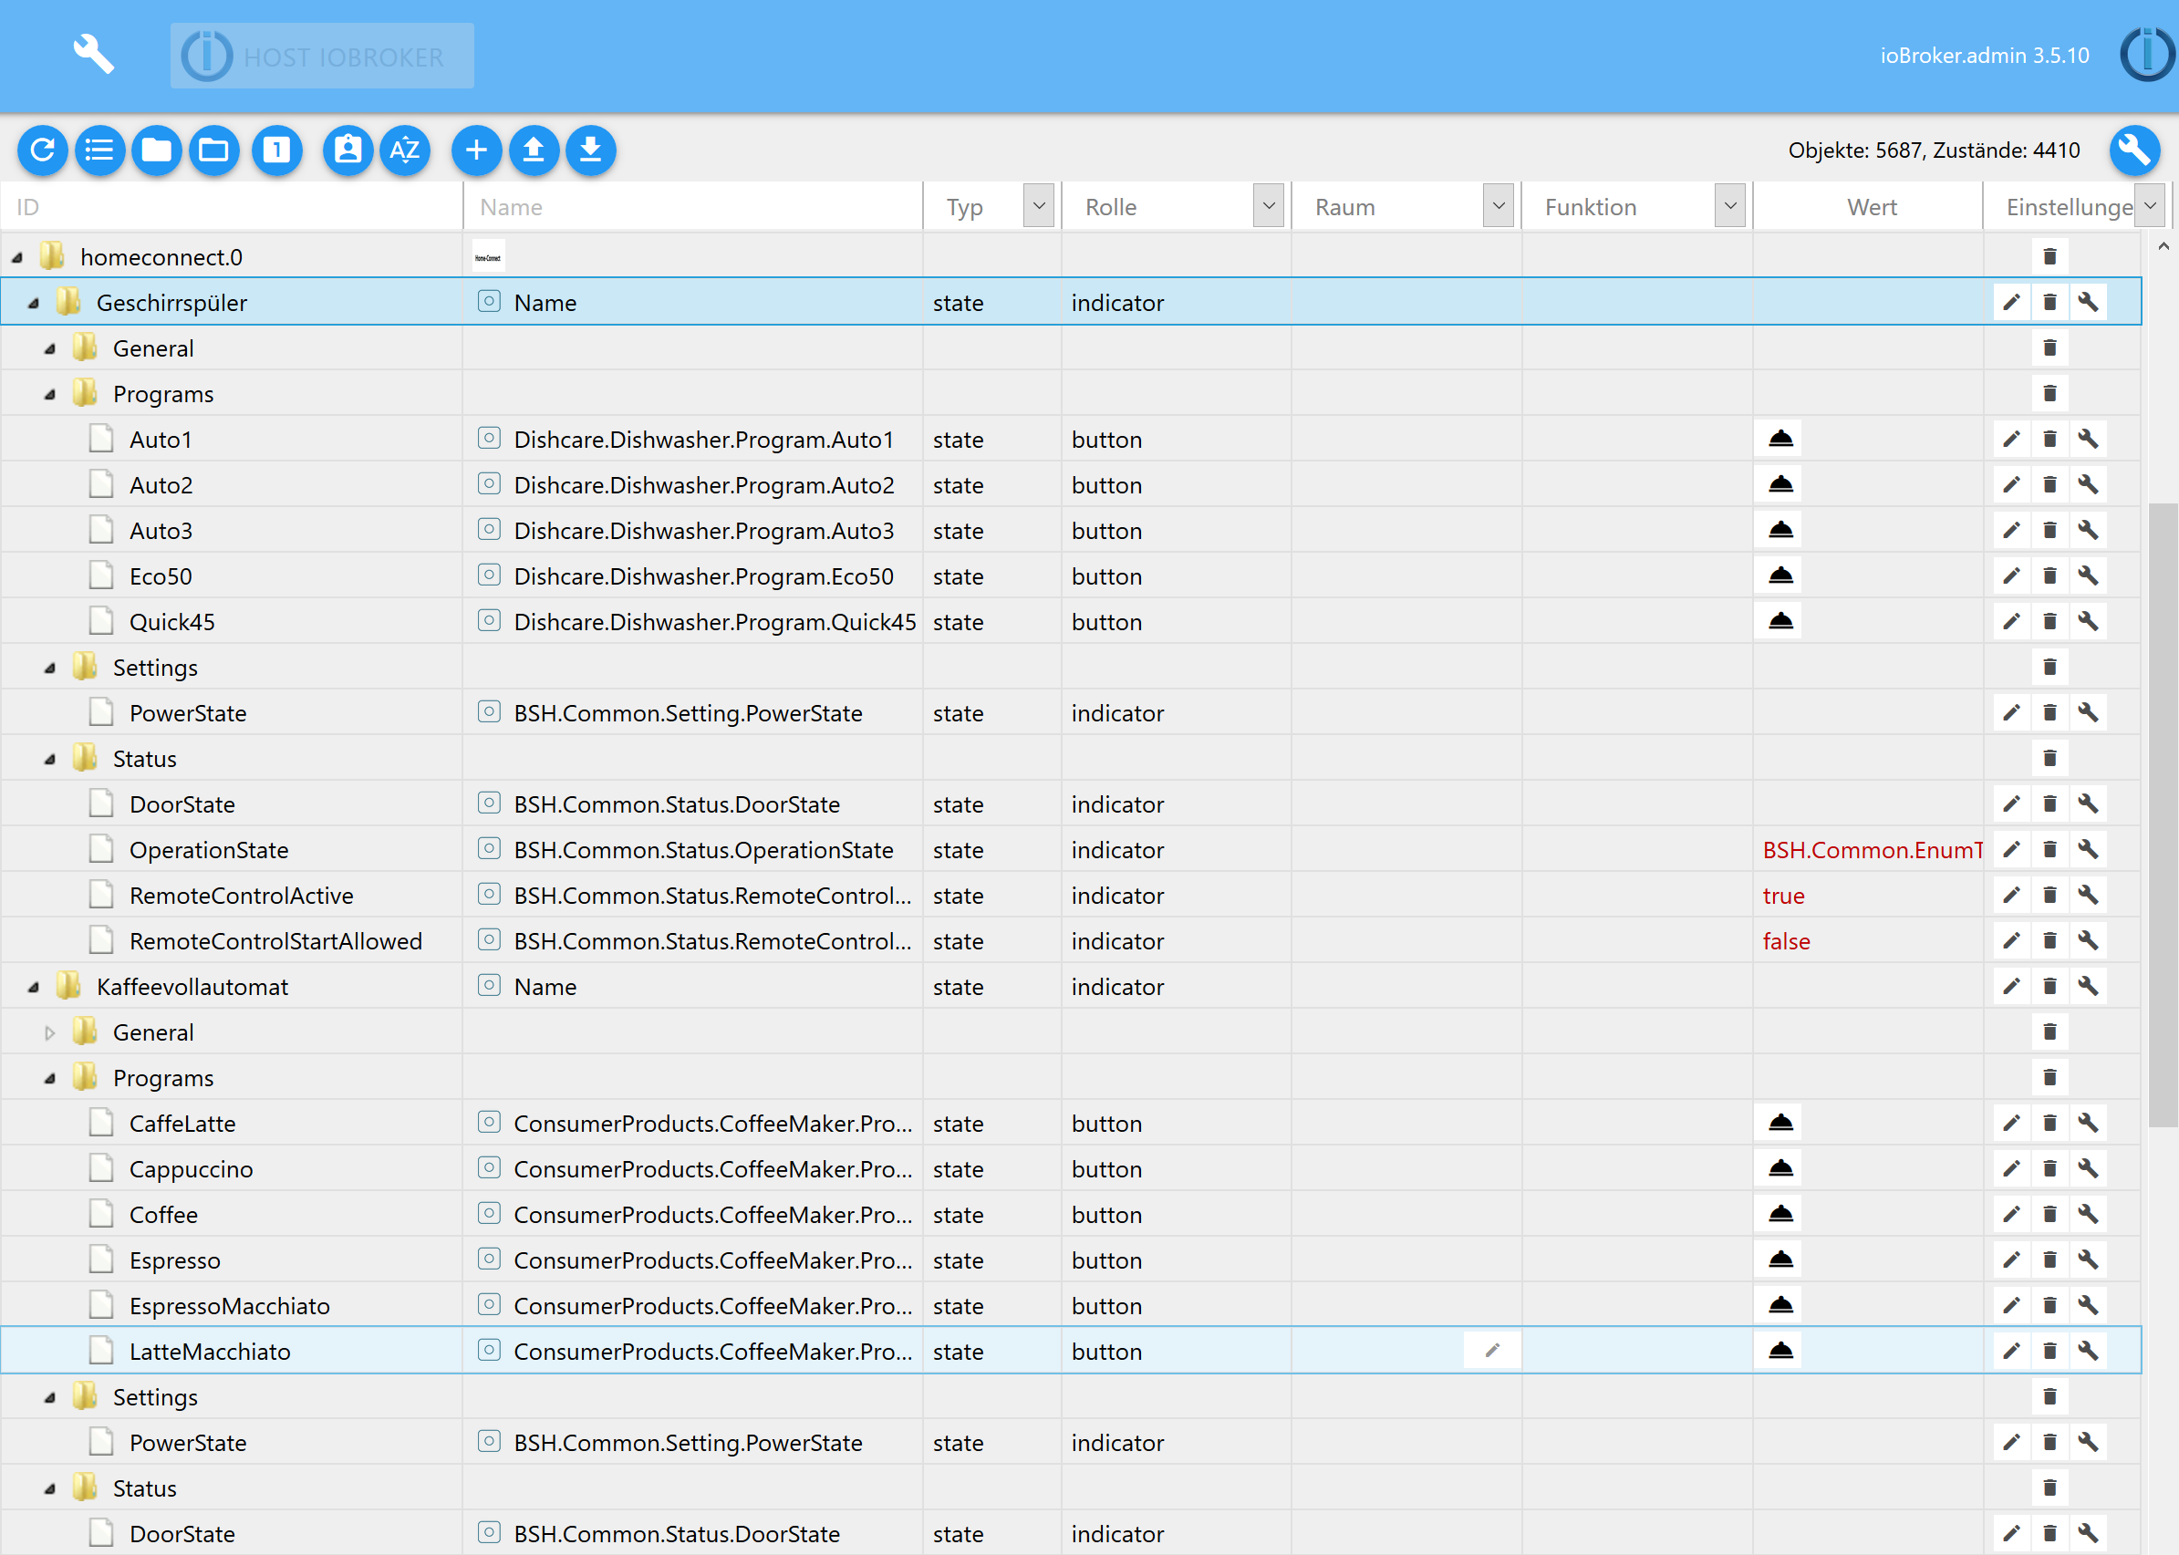The image size is (2179, 1555).
Task: Open wrench settings for RemoteControlStartAllowed
Action: click(x=2088, y=940)
